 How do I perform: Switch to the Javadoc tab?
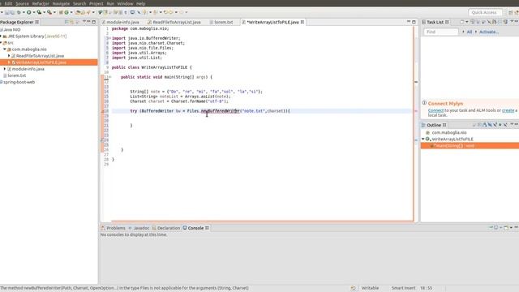coord(139,228)
